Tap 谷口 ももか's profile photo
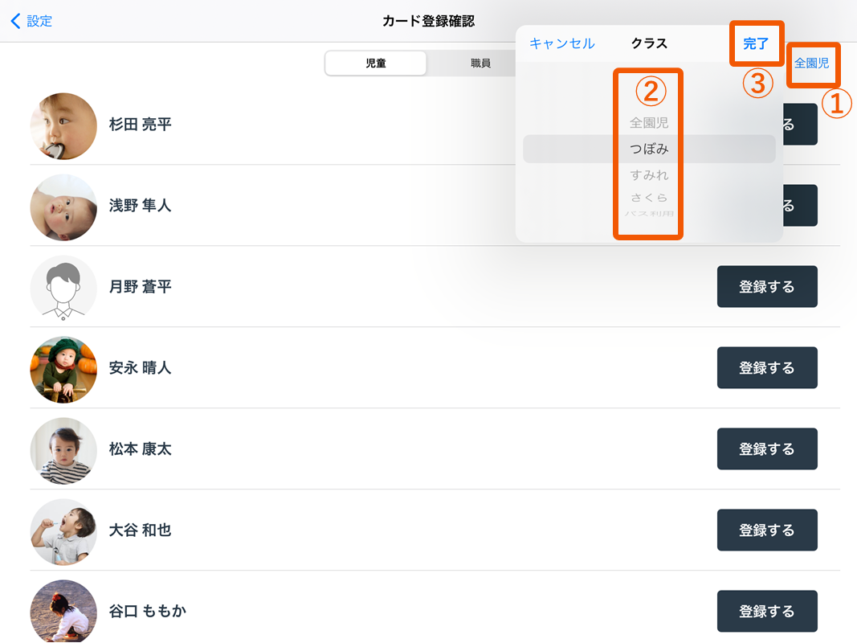Viewport: 857px width, 643px height. point(63,611)
